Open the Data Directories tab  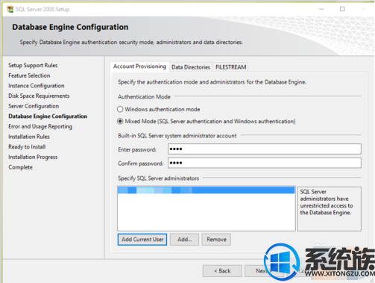(x=191, y=67)
